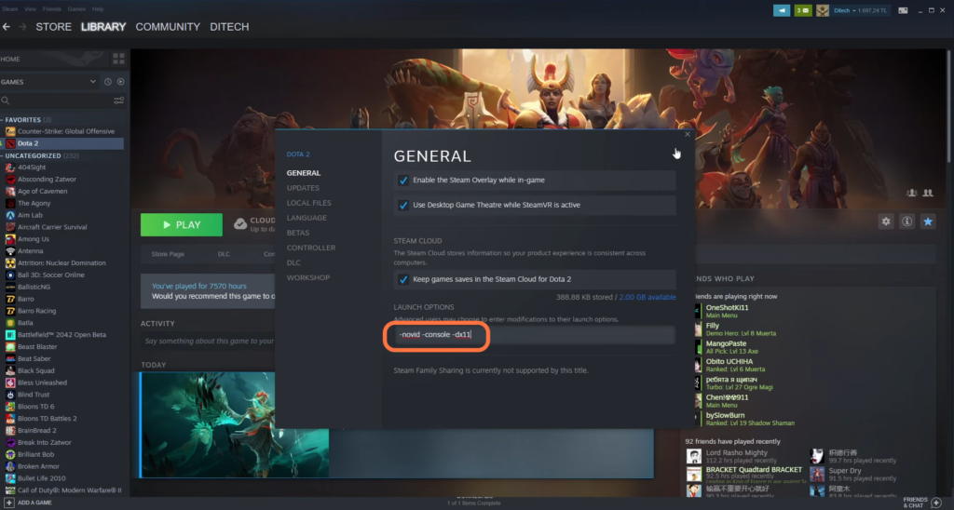The width and height of the screenshot is (954, 510).
Task: Open Friends & Chat icon
Action: click(936, 503)
